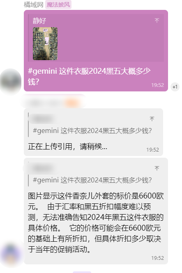Click the 魔法披风 badge next to the sender name
182x273 pixels.
58,5
